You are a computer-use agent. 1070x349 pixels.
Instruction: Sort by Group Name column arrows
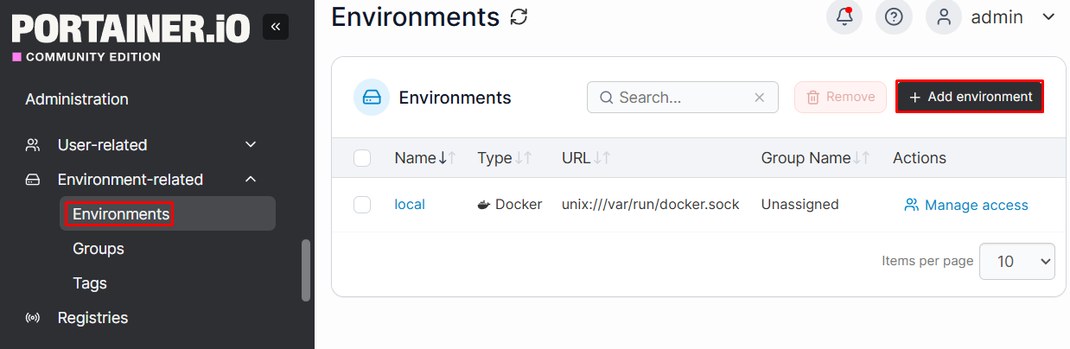[x=862, y=158]
